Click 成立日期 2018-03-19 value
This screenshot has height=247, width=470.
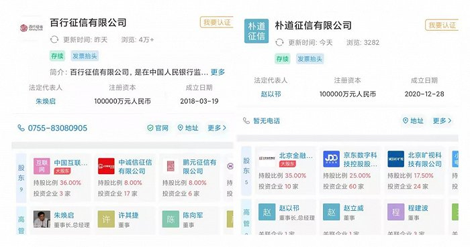click(x=199, y=101)
